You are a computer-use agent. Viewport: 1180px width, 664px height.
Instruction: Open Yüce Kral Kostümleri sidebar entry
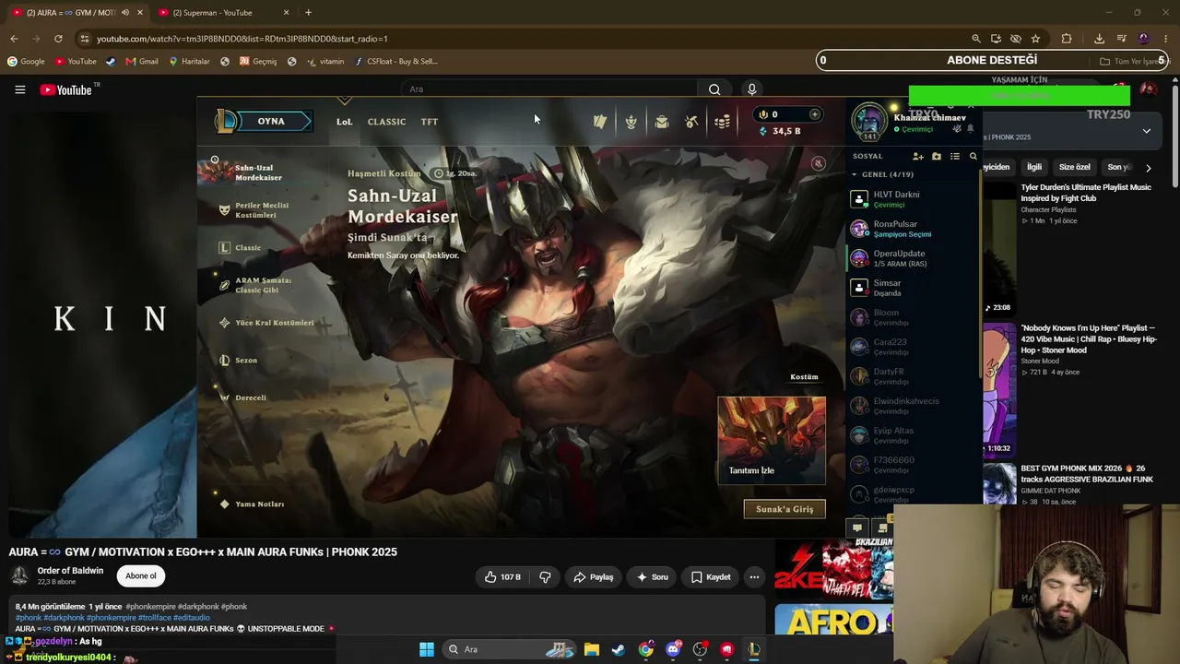click(266, 323)
